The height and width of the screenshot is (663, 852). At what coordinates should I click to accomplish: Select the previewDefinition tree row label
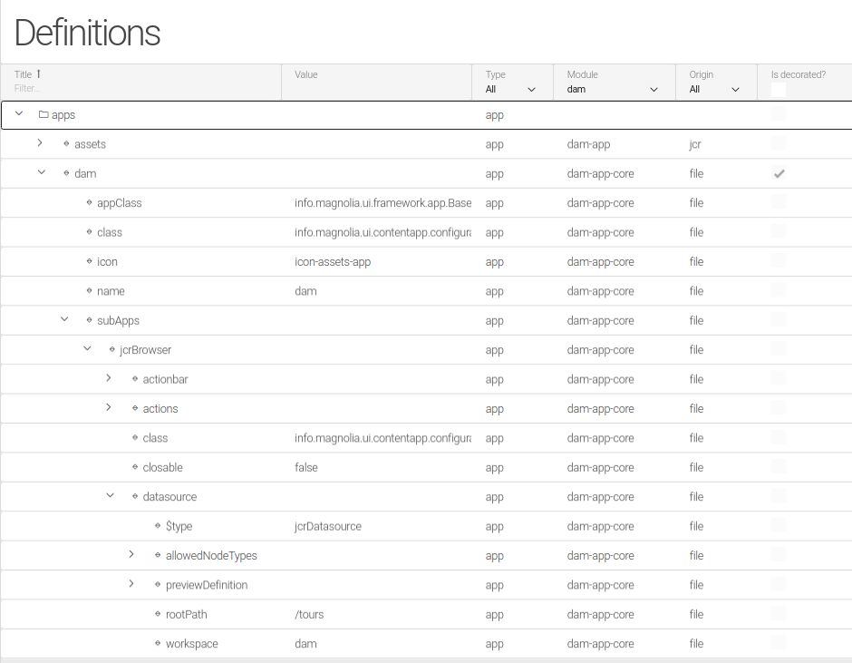[207, 585]
